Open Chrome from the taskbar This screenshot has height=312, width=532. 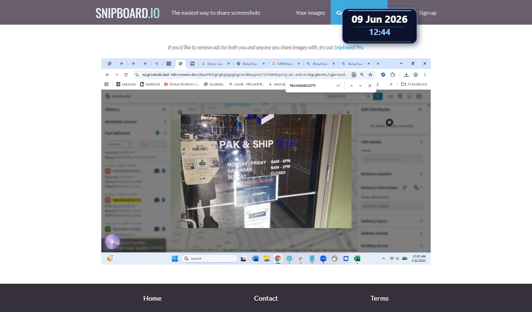click(x=278, y=258)
